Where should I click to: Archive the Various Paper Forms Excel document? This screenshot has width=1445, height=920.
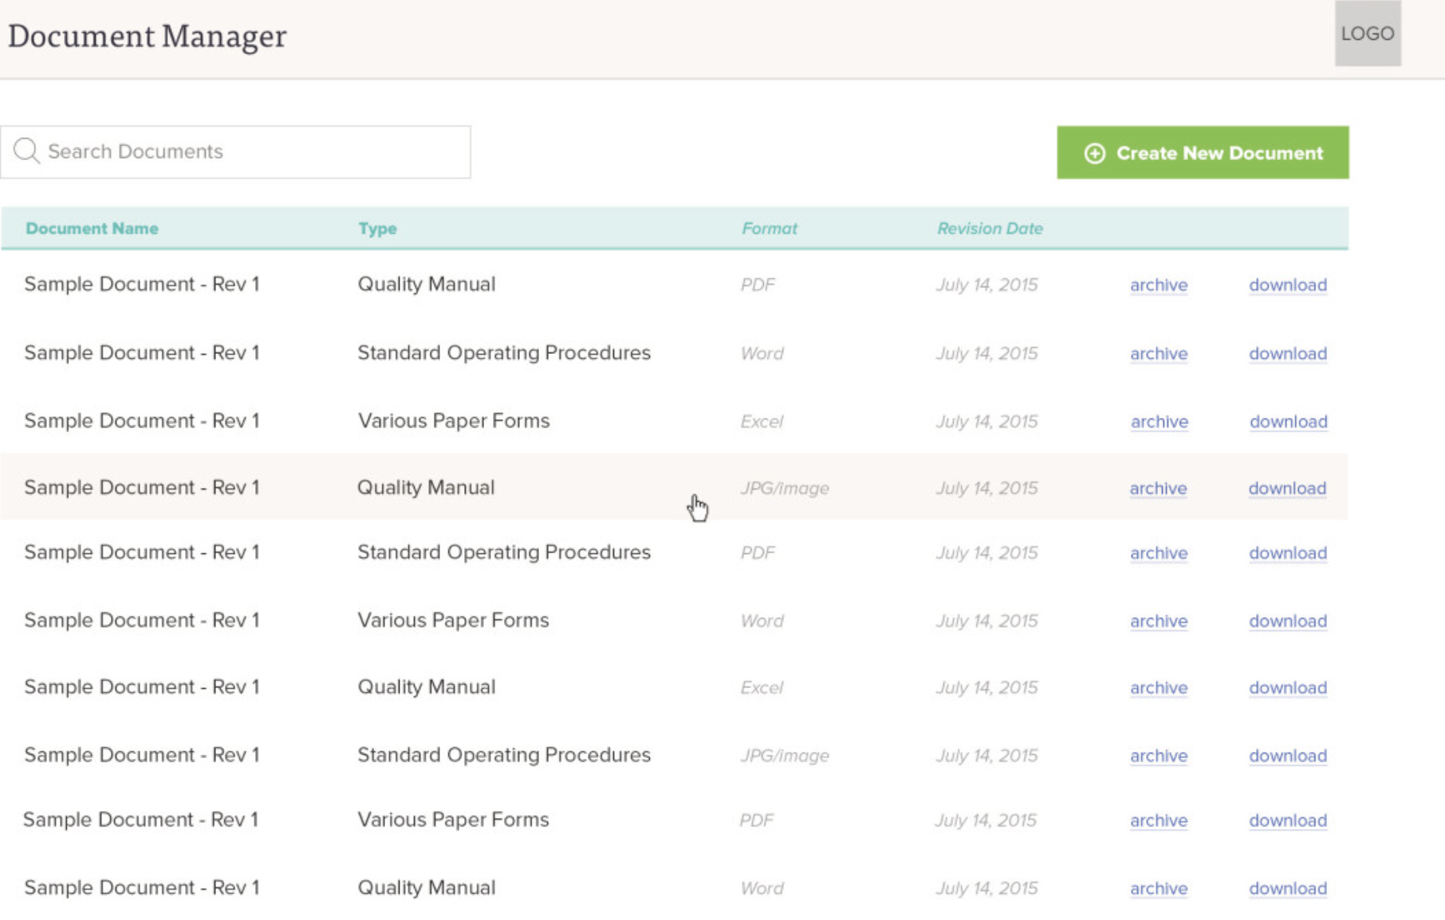(1160, 422)
